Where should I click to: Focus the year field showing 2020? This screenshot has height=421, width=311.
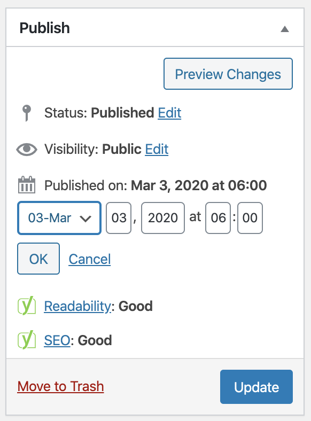coord(163,218)
